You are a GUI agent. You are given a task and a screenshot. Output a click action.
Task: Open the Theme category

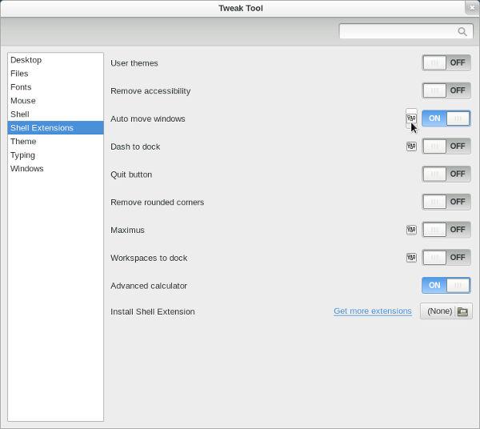(x=55, y=142)
